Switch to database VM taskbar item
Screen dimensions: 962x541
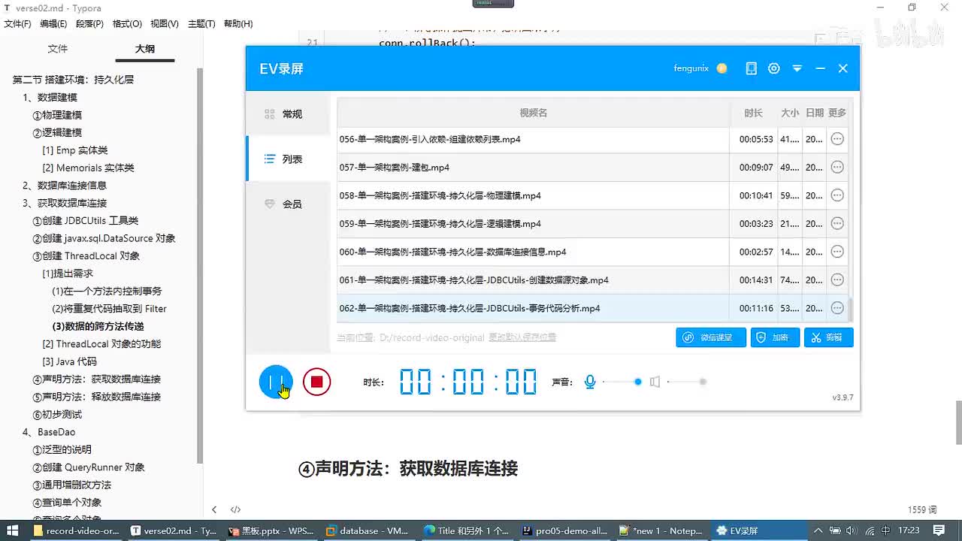pos(368,530)
